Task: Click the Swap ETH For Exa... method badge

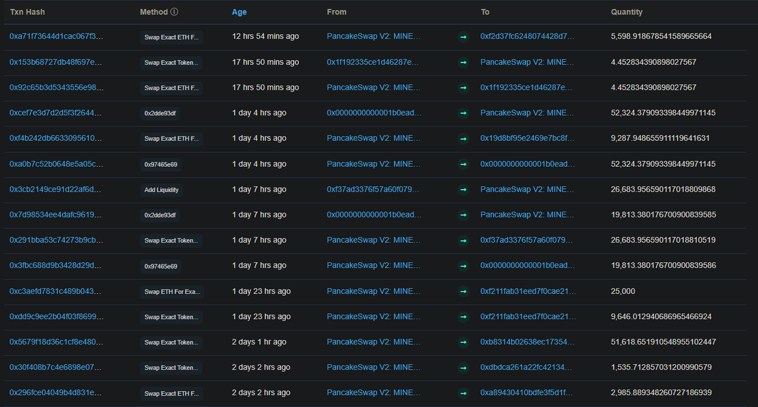Action: (x=171, y=291)
